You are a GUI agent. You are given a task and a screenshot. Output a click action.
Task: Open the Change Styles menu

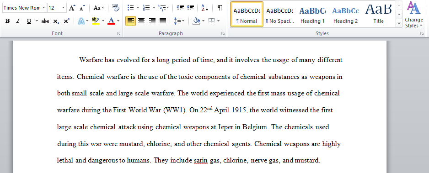413,15
